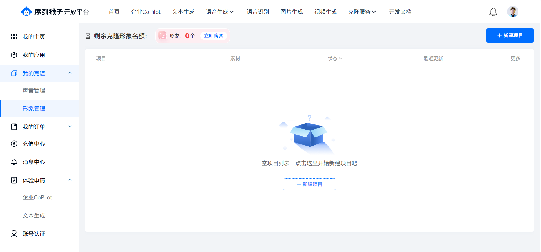The image size is (541, 252).
Task: Click the dashed 新建项目 button in empty list
Action: click(x=309, y=184)
